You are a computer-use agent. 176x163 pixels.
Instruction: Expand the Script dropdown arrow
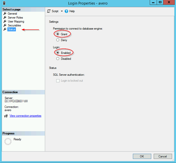tap(62, 11)
